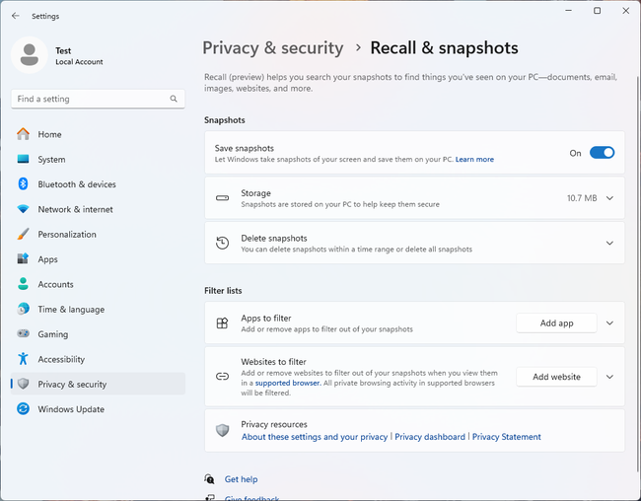The width and height of the screenshot is (641, 501).
Task: Click the search magnifier icon
Action: (x=174, y=99)
